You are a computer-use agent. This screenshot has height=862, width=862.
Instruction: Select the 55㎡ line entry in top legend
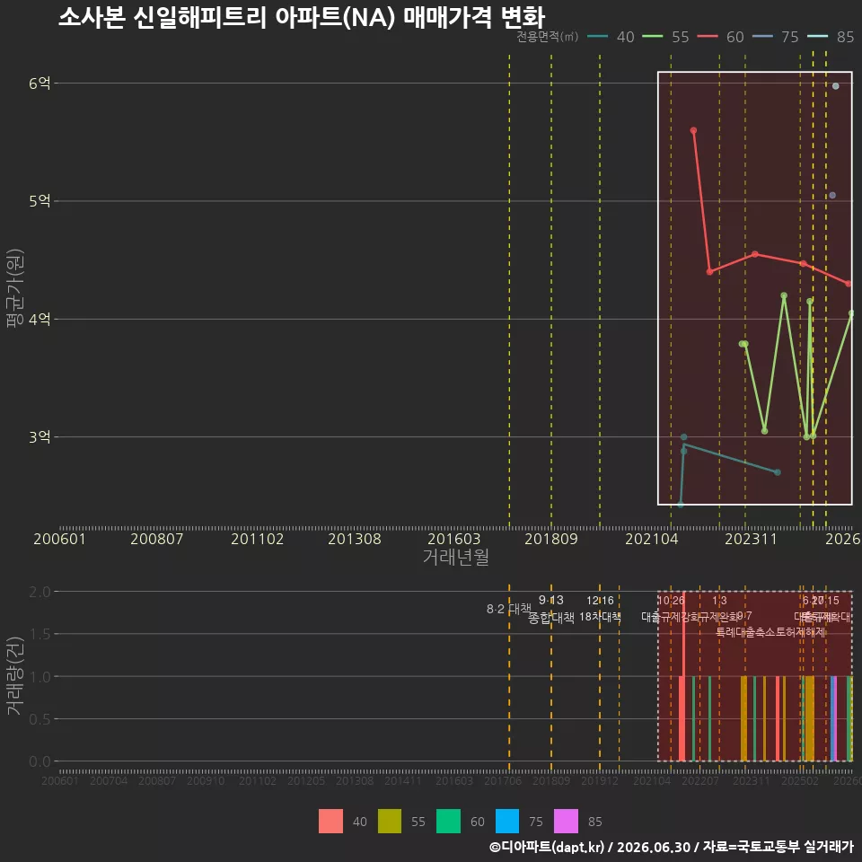665,37
